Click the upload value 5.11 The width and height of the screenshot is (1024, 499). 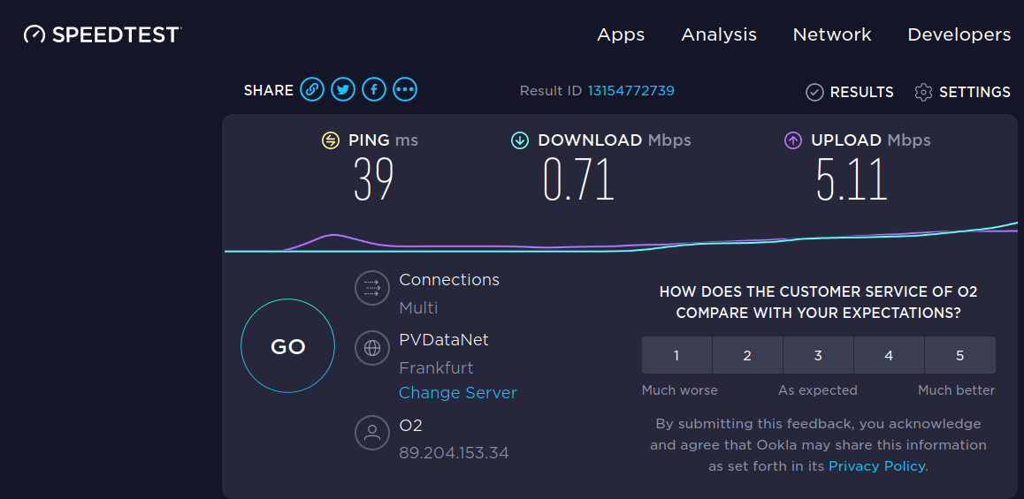coord(852,179)
